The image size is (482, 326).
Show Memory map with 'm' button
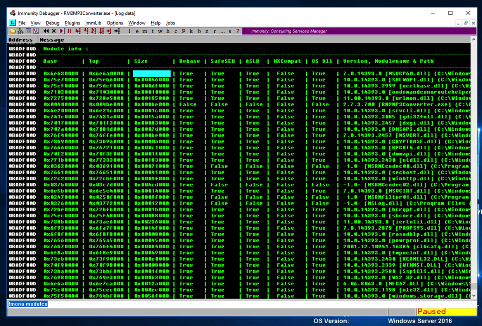[145, 31]
